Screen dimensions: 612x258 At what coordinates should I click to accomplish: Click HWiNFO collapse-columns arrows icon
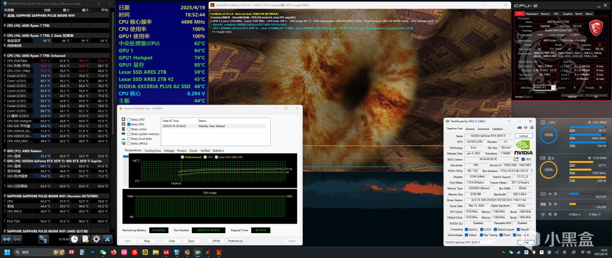[17, 239]
